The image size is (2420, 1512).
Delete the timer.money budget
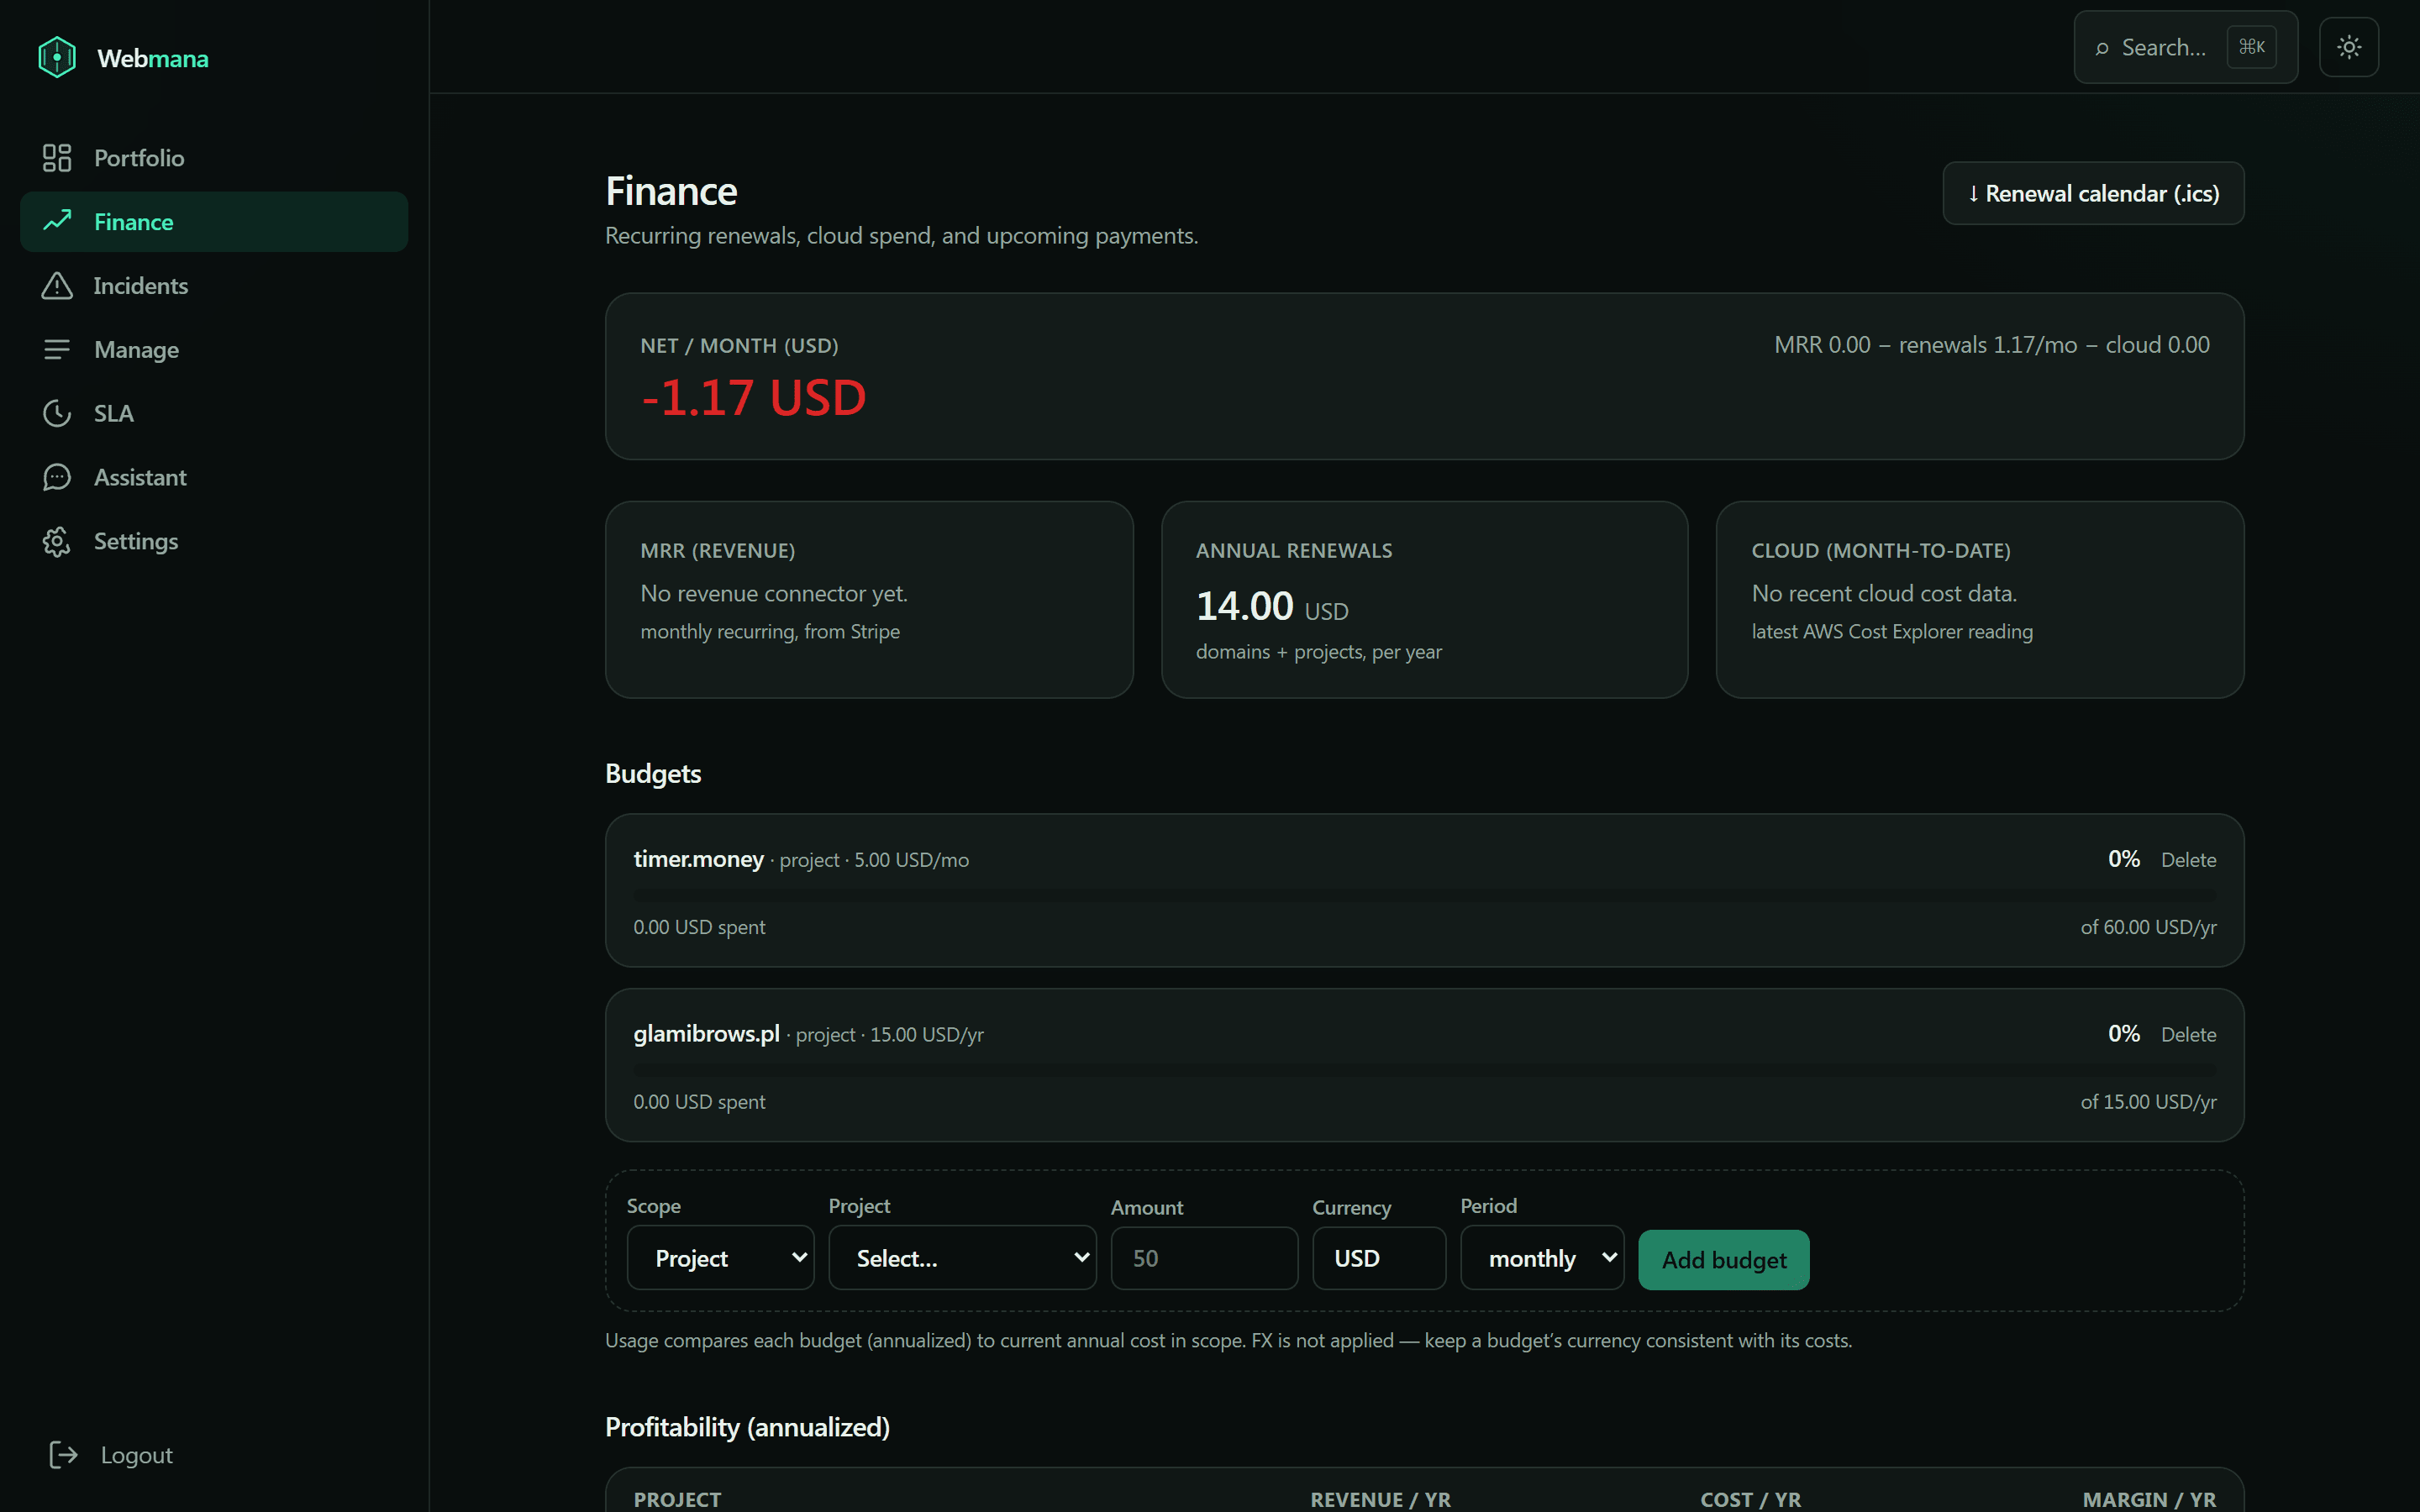tap(2188, 860)
